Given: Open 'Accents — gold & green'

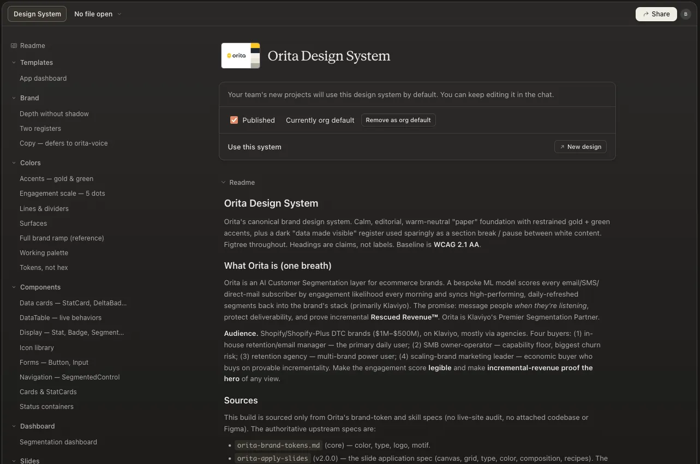Looking at the screenshot, I should tap(57, 179).
